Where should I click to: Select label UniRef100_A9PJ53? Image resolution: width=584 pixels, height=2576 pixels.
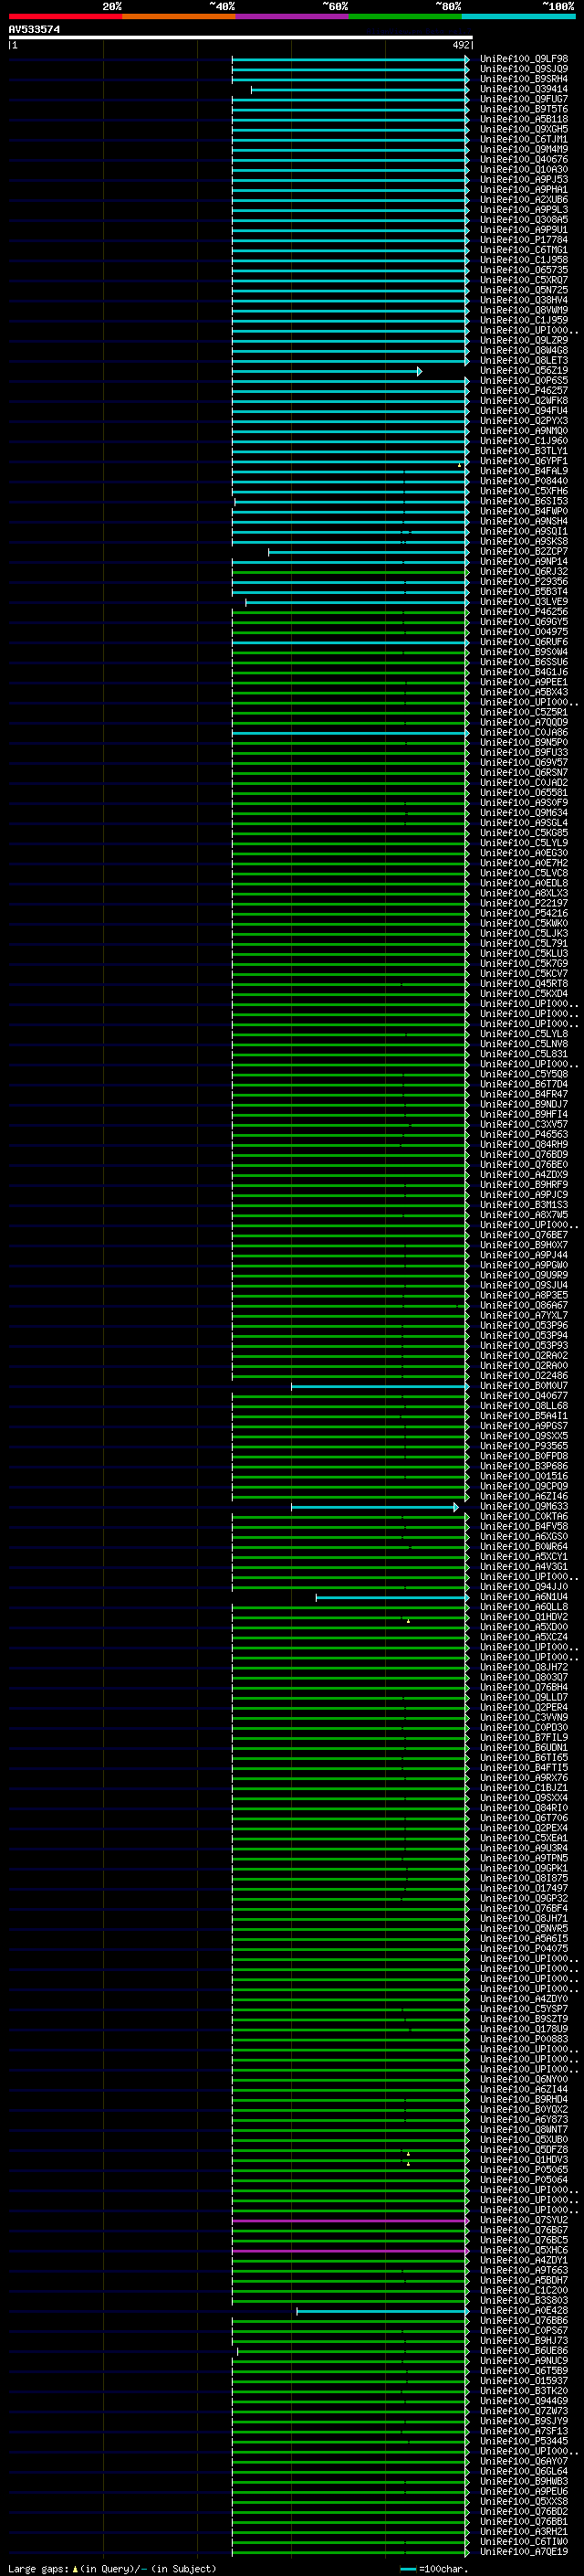[x=524, y=180]
